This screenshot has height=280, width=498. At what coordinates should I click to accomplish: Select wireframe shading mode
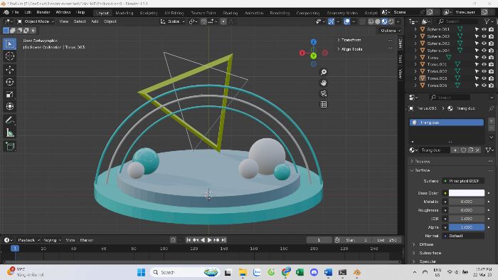(371, 21)
